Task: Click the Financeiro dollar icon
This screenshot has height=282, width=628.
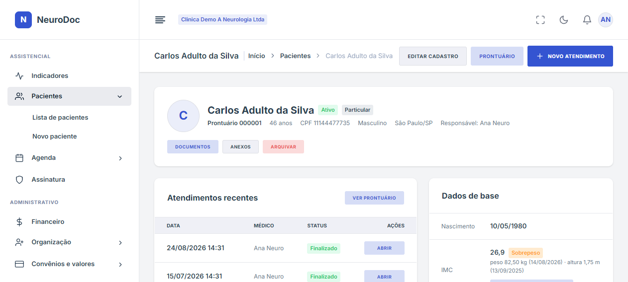Action: 19,222
